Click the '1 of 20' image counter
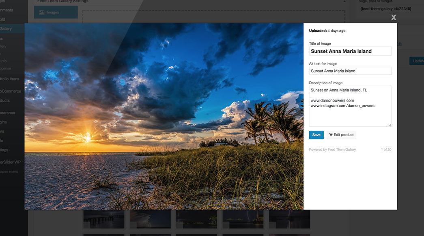The image size is (424, 236). pyautogui.click(x=386, y=149)
